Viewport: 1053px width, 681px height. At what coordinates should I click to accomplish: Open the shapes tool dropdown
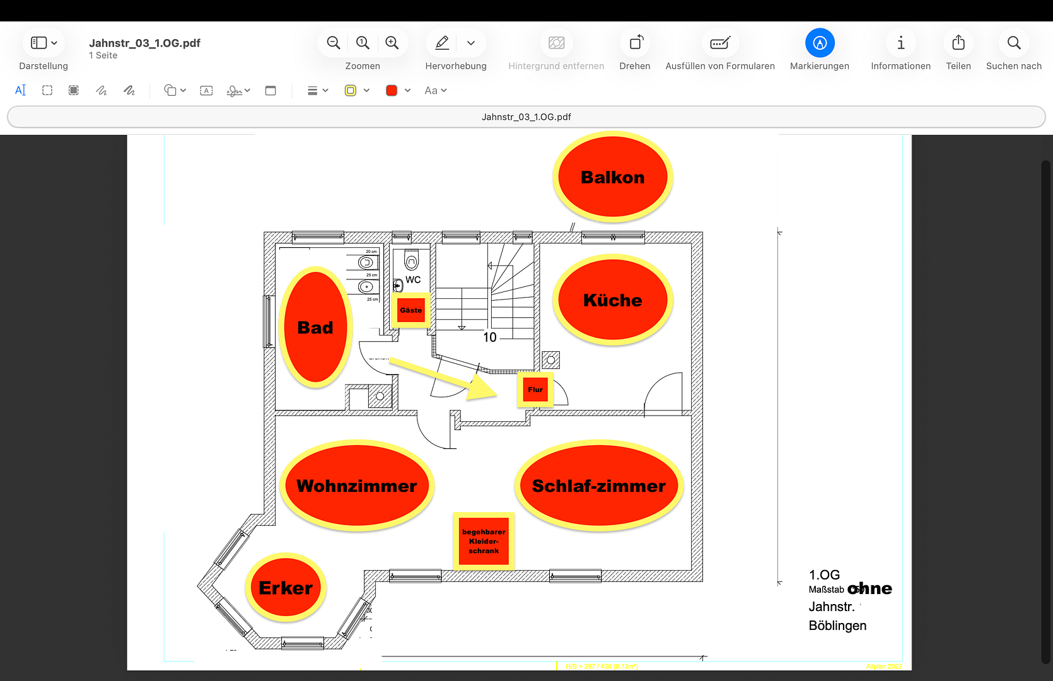click(175, 91)
